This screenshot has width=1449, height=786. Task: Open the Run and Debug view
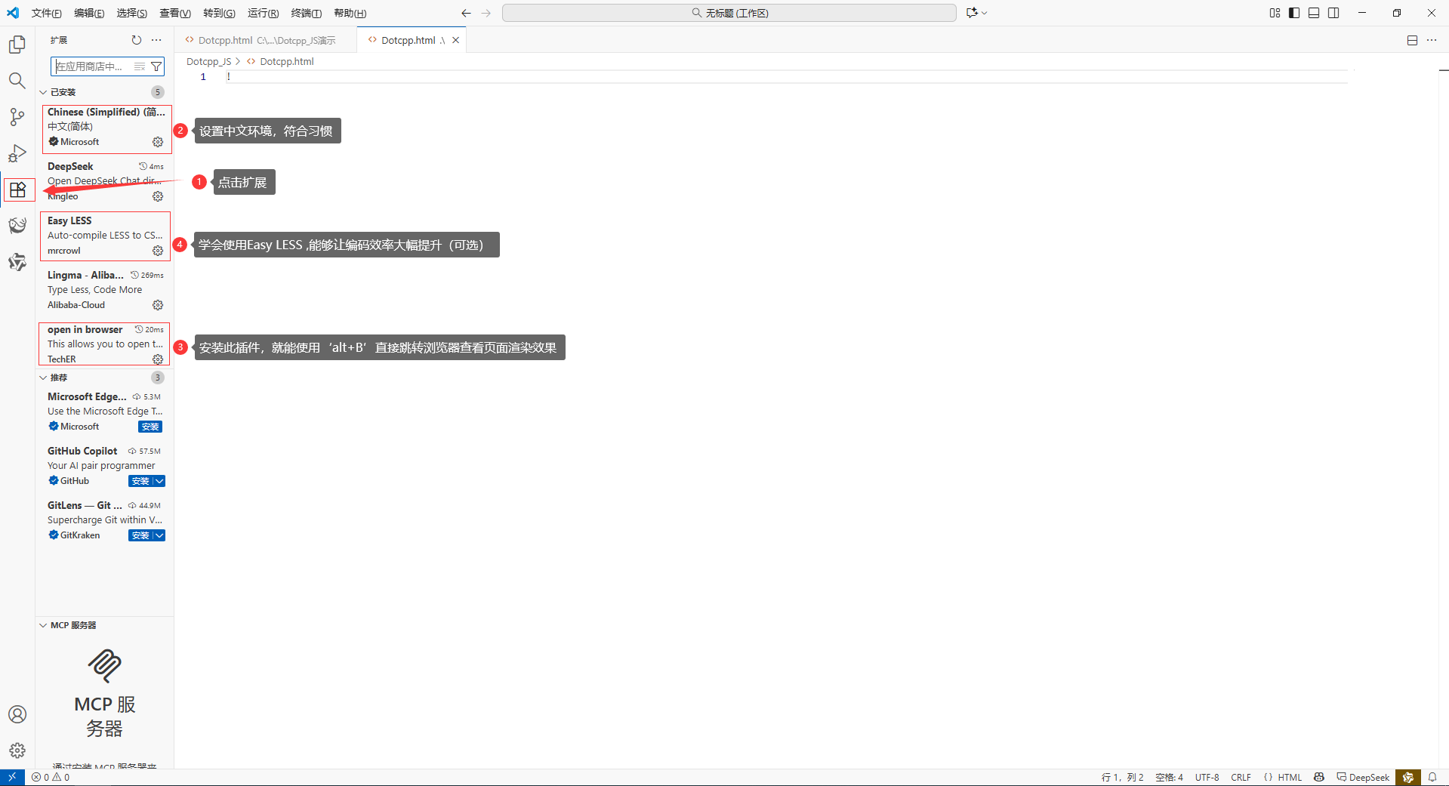(17, 153)
